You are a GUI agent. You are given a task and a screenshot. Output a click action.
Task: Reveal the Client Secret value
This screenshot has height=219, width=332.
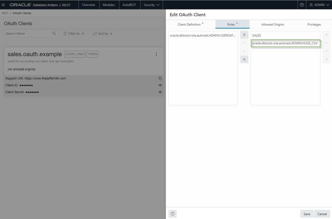pyautogui.click(x=160, y=92)
